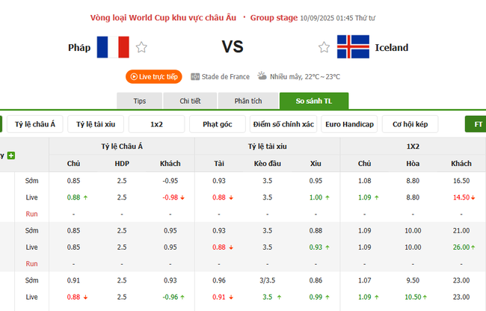Toggle the Tỷ lệ tài xỉu filter
Image resolution: width=486 pixels, height=311 pixels.
(96, 124)
